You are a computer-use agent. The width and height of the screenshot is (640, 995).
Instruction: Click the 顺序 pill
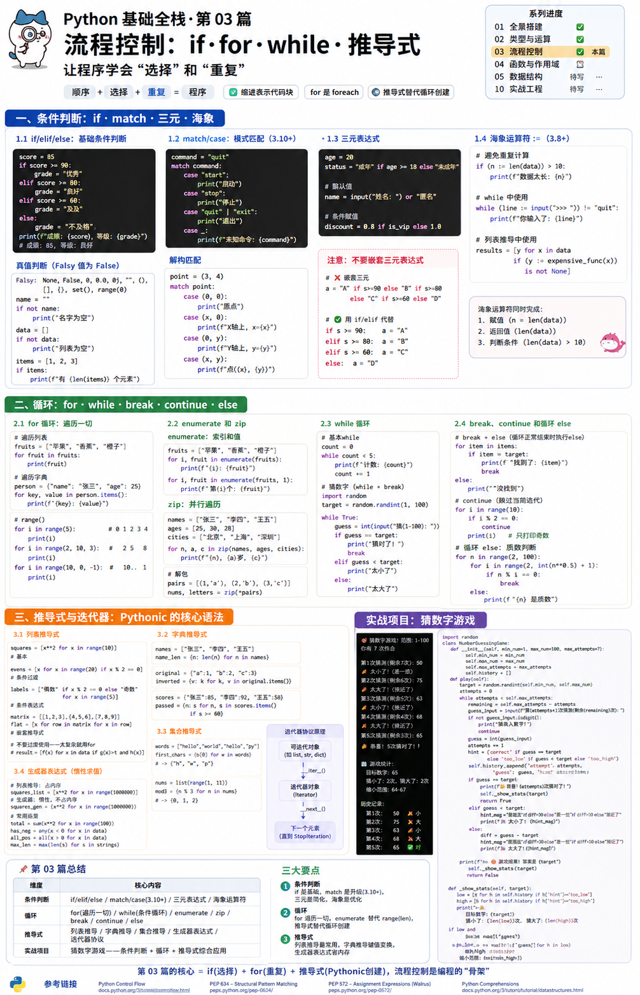coord(80,92)
